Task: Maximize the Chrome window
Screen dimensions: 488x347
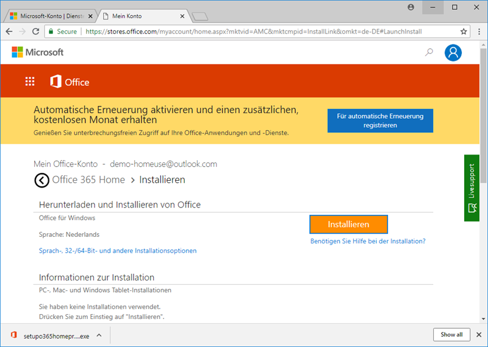Action: coord(454,7)
